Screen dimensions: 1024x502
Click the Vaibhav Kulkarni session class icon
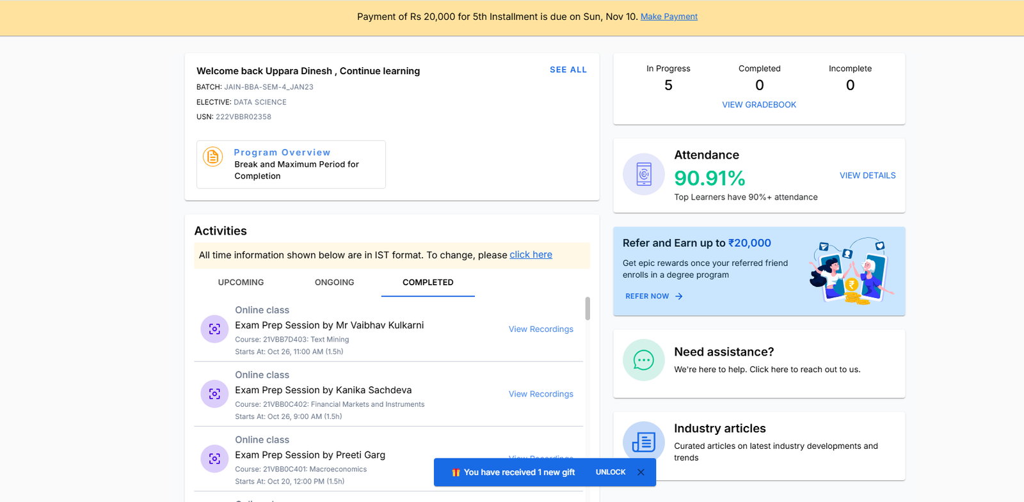(x=214, y=329)
